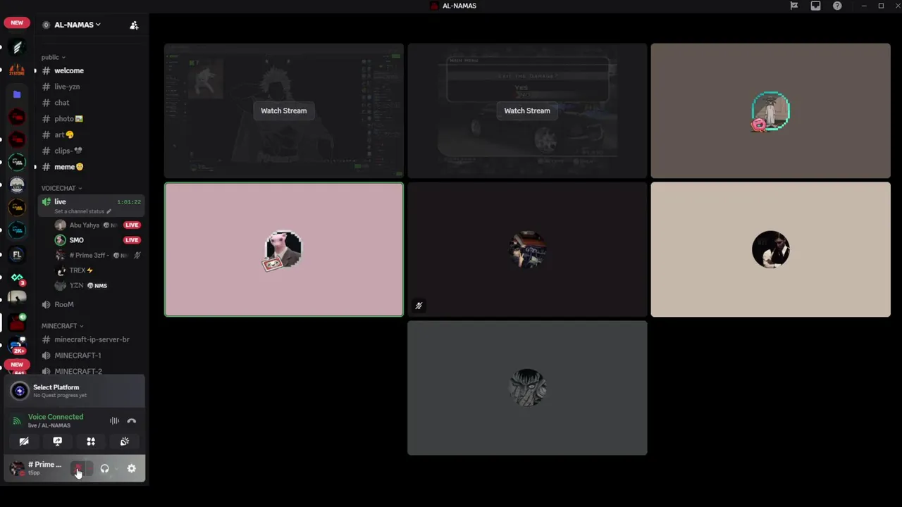Open the Select Platform quest icon
902x507 pixels.
pos(20,391)
